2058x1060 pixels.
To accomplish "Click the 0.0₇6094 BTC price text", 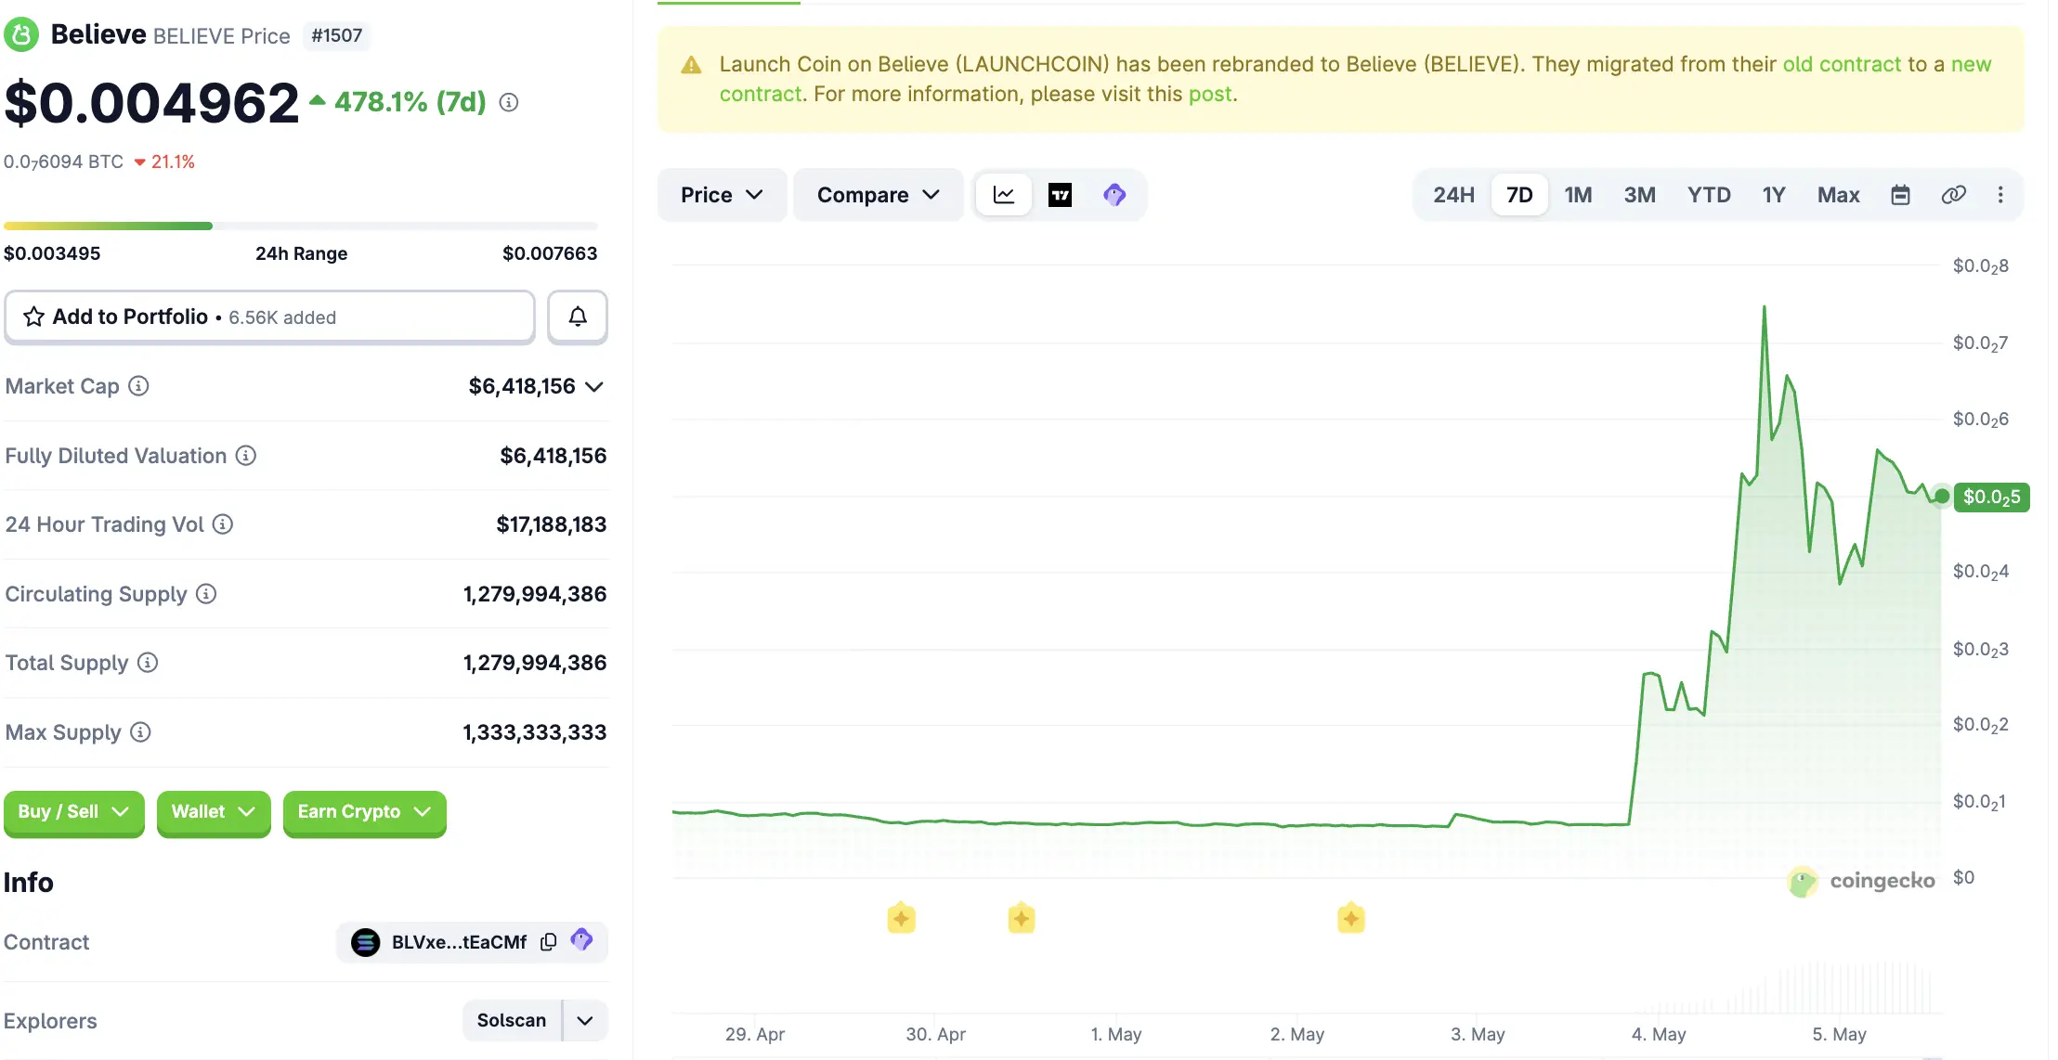I will [x=63, y=162].
